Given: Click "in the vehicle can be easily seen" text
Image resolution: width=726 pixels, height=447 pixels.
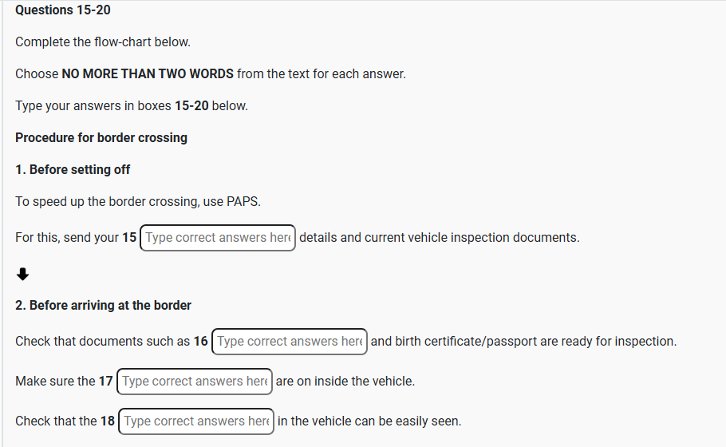Looking at the screenshot, I should tap(369, 421).
